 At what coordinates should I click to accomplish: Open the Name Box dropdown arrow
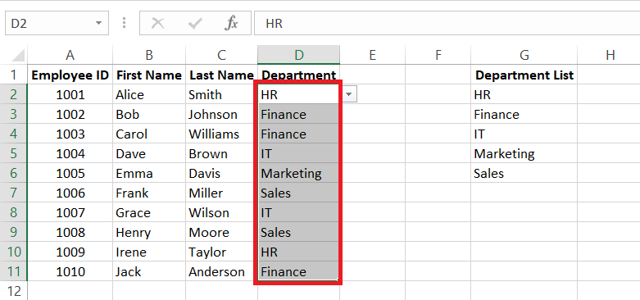[99, 23]
